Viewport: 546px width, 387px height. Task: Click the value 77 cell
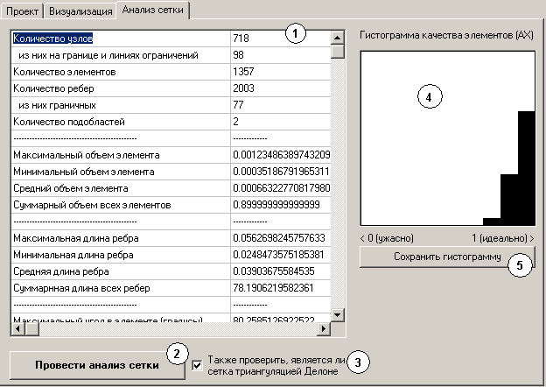coord(280,105)
